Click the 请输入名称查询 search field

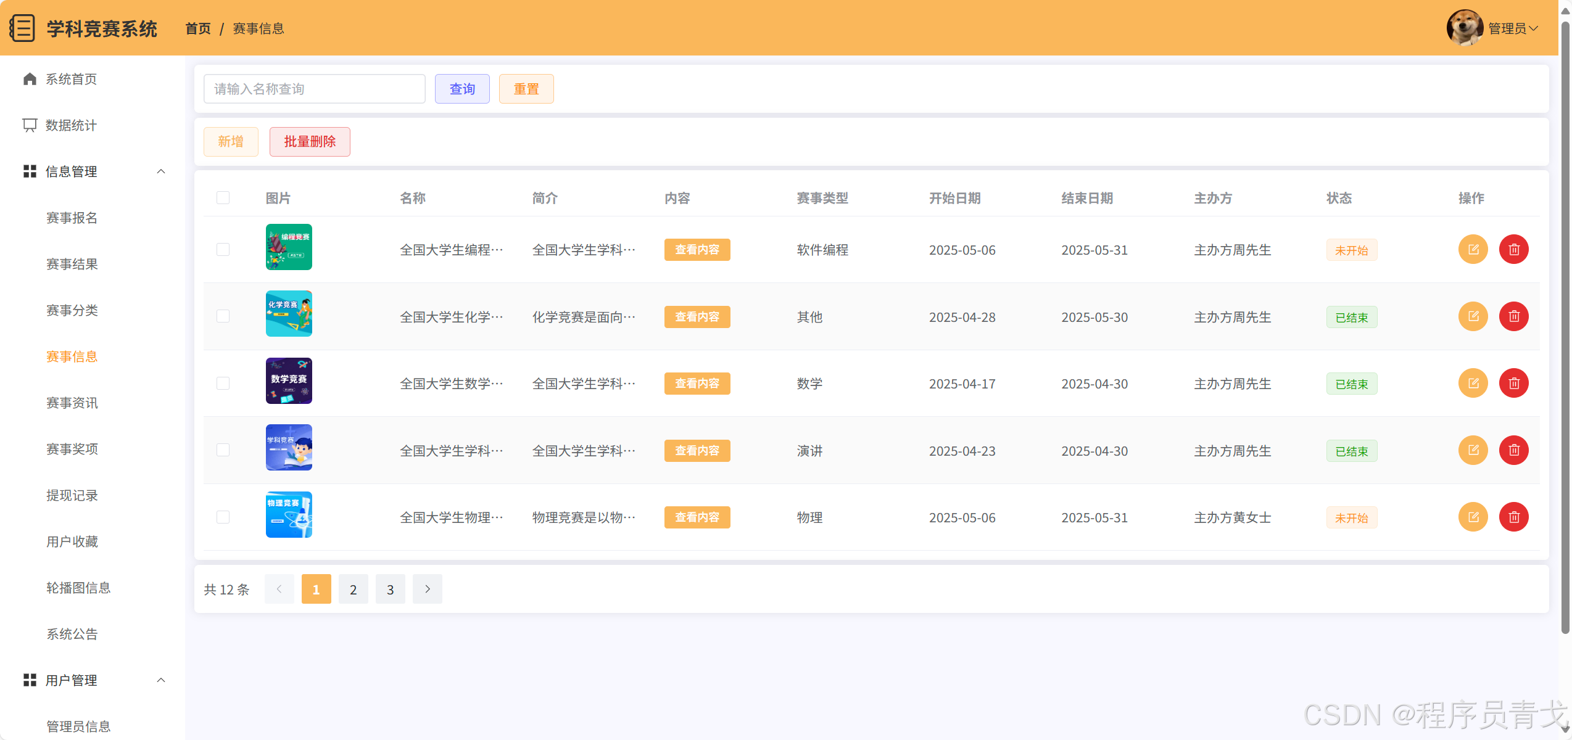(314, 89)
